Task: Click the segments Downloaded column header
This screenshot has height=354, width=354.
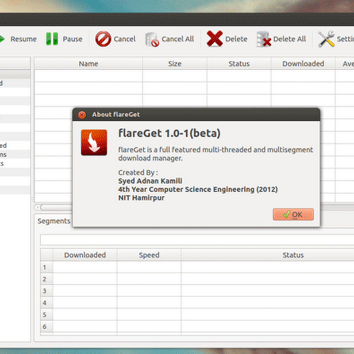Action: (x=85, y=255)
